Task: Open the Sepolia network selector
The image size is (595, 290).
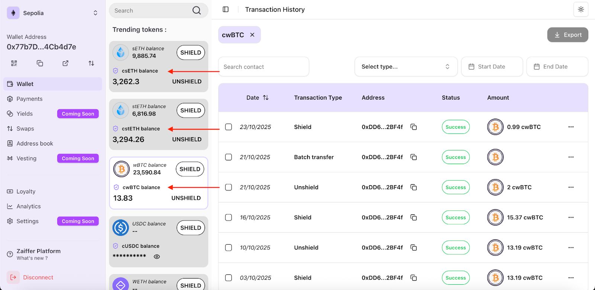Action: click(x=52, y=13)
